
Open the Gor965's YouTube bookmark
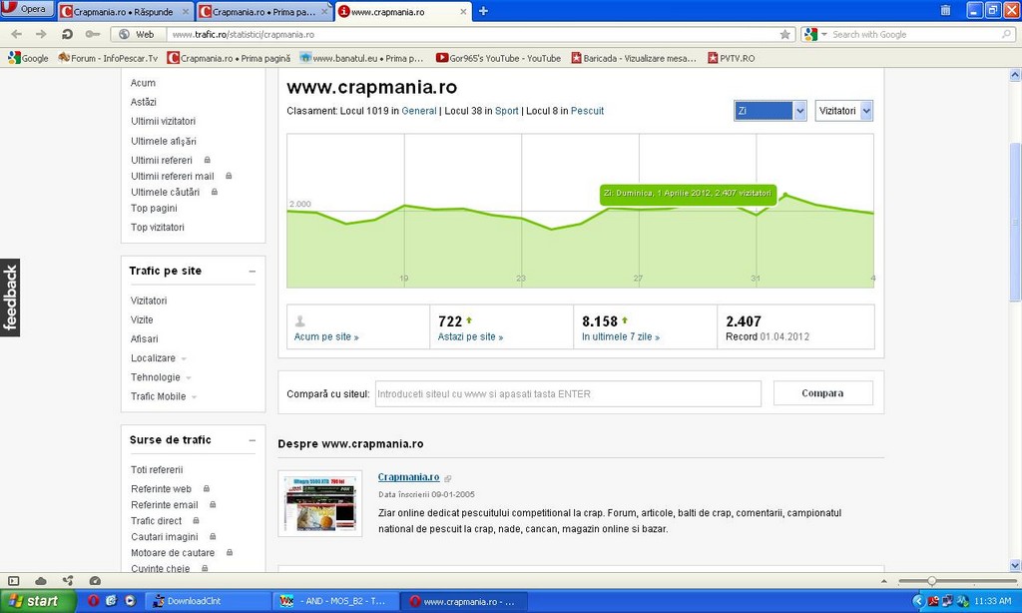pos(499,58)
